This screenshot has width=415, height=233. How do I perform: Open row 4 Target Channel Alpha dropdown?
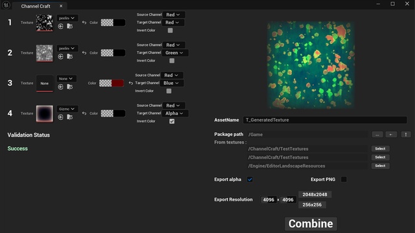[175, 113]
